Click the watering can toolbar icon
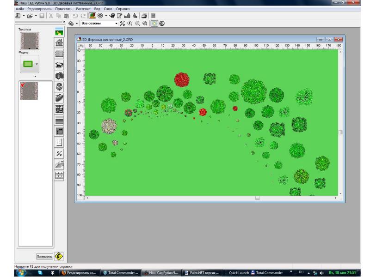 coord(112,16)
